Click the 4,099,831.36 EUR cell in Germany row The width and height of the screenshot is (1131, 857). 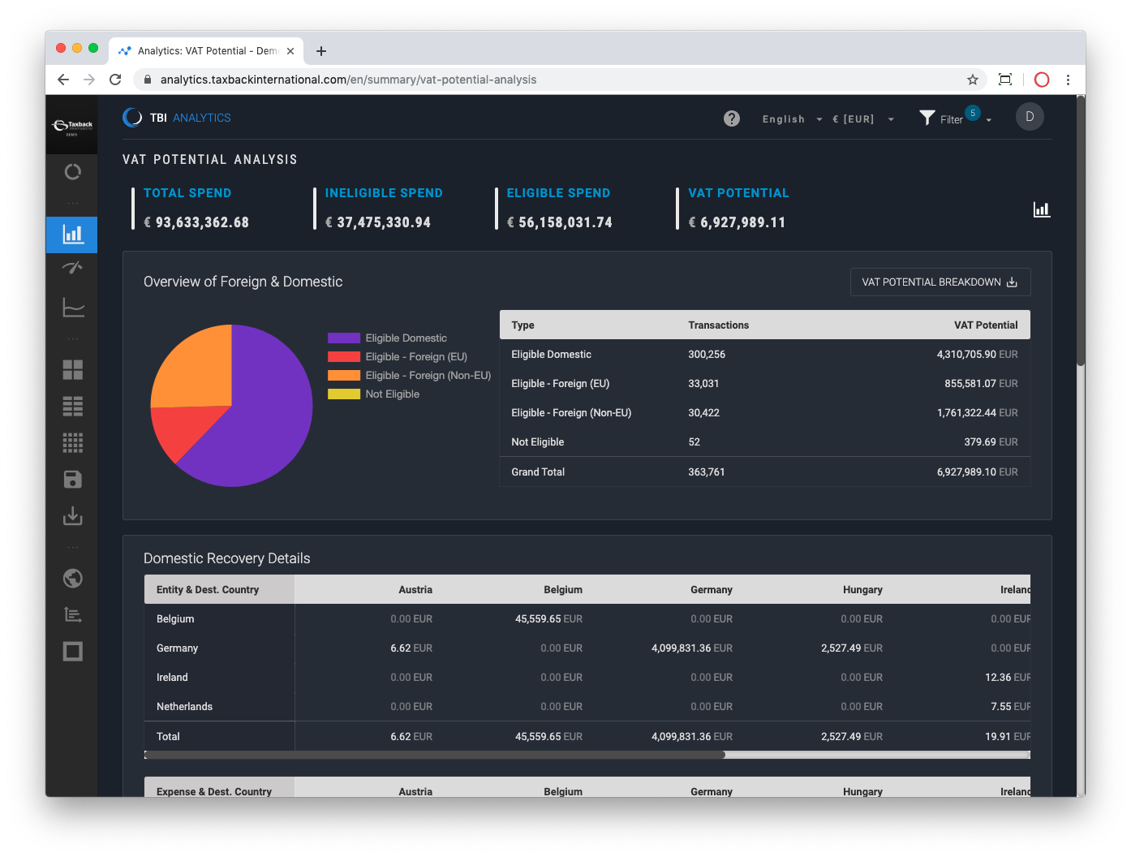coord(692,648)
